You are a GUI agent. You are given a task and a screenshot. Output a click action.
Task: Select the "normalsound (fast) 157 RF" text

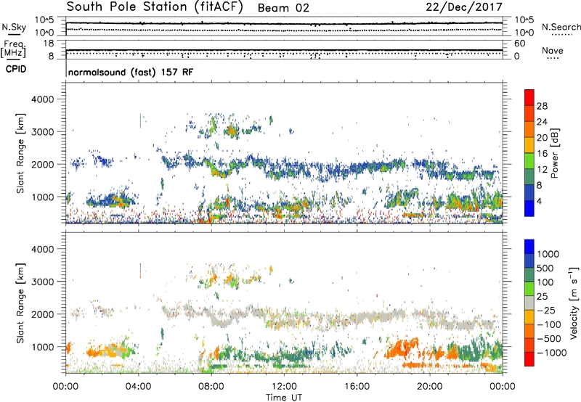131,72
